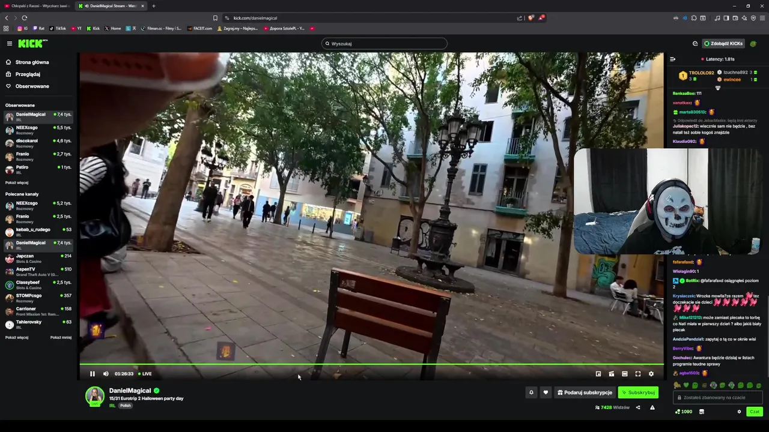Screen dimensions: 769x432
Task: Open Japczan recommended channel
Action: coord(38,258)
